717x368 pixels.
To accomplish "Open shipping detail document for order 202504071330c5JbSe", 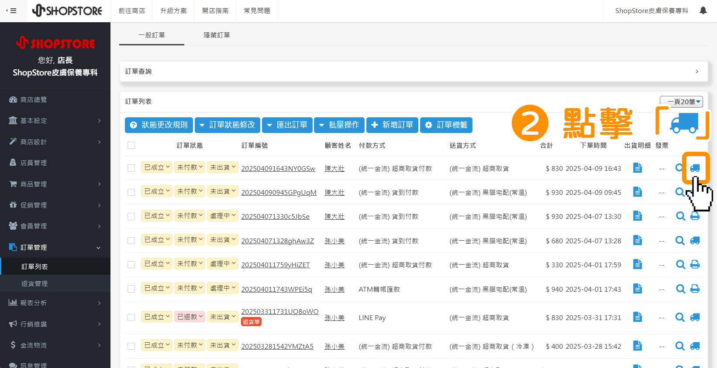I will [x=638, y=216].
